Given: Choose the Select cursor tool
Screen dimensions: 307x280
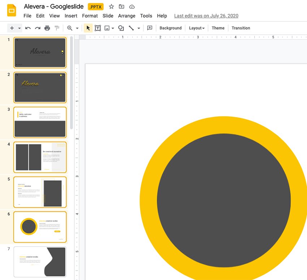Looking at the screenshot, I should tap(88, 28).
